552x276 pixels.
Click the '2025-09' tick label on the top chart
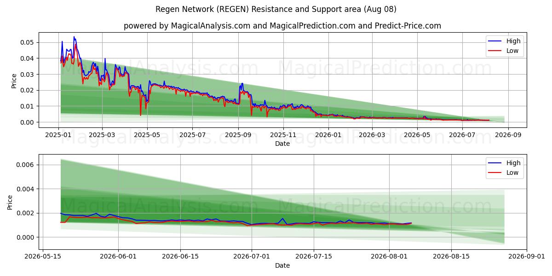238,135
